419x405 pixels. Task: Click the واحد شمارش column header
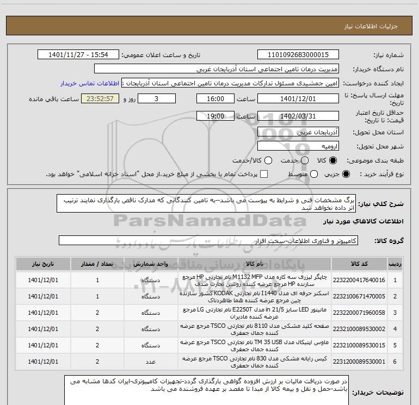[151, 264]
